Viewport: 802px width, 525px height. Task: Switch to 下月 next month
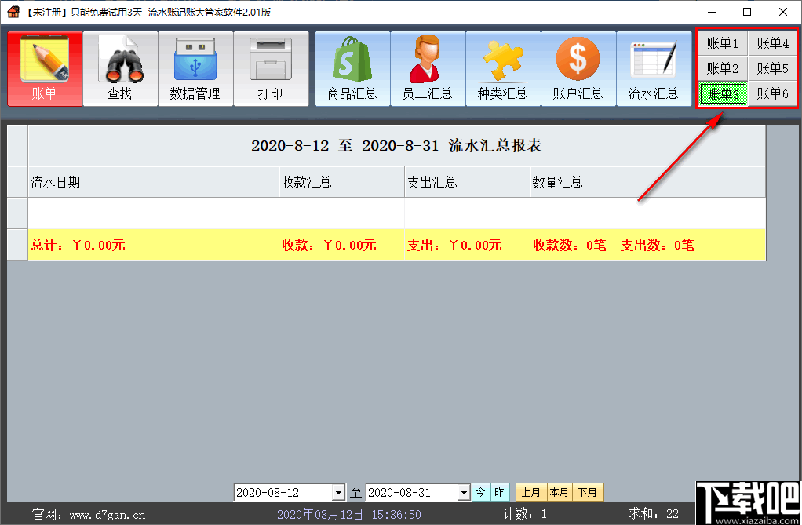click(588, 492)
